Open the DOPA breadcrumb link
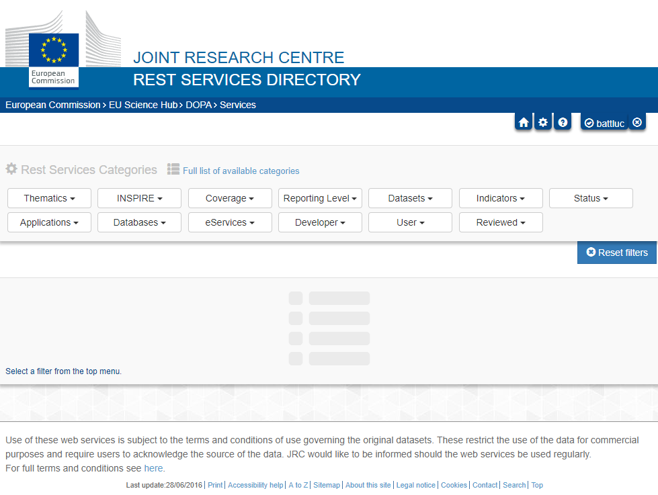The height and width of the screenshot is (495, 658). [x=198, y=105]
